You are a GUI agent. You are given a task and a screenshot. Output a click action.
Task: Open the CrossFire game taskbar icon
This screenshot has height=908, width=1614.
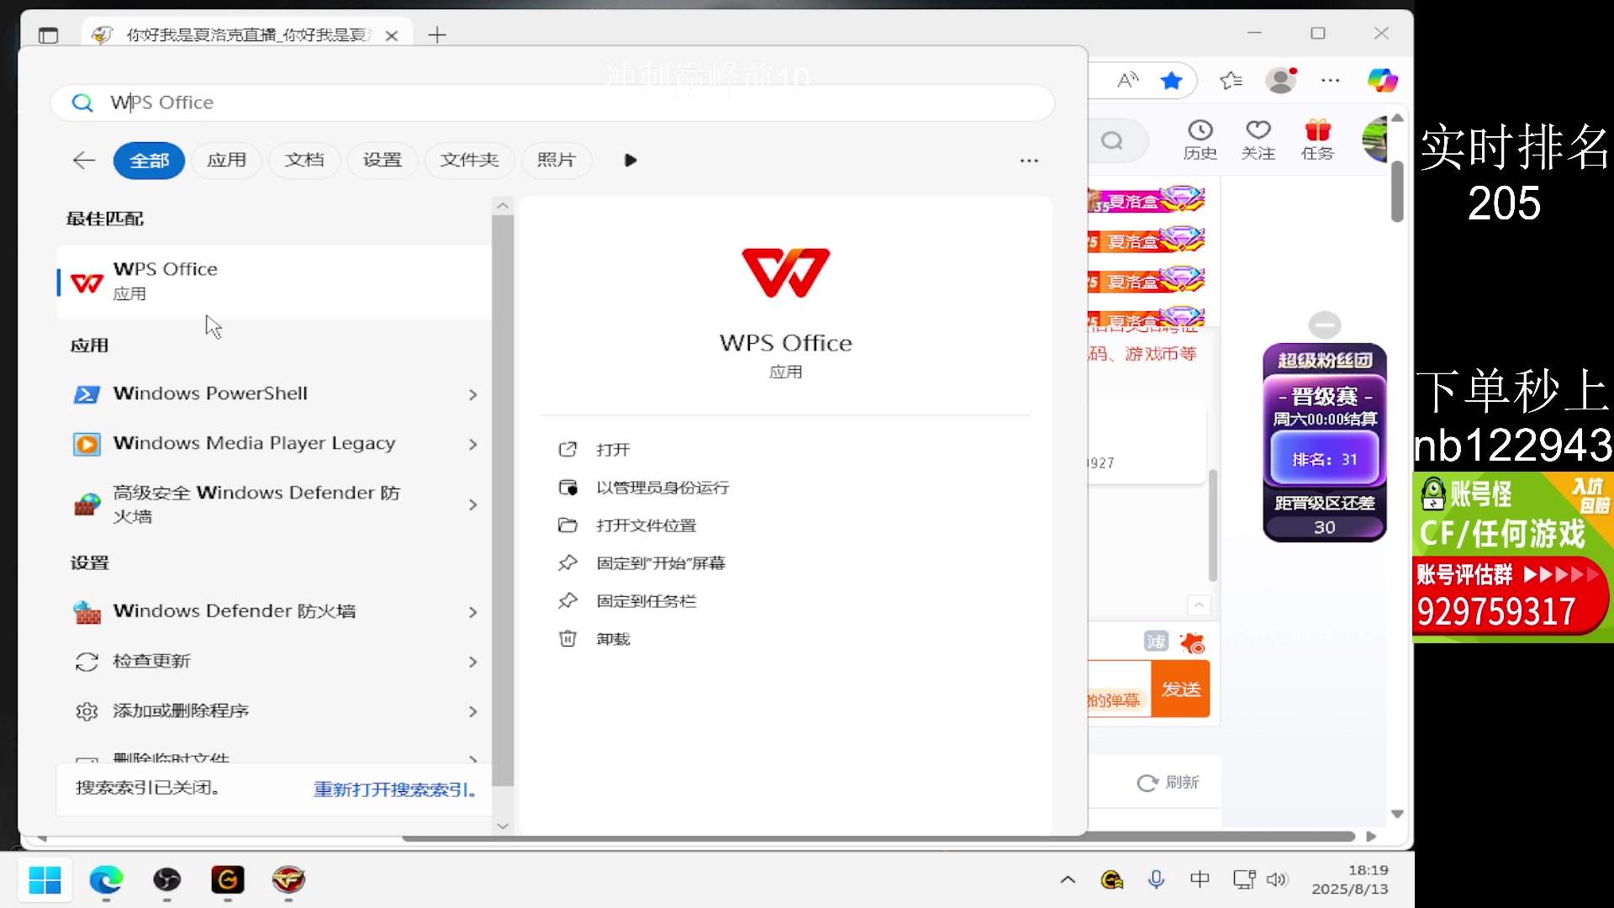[x=288, y=880]
